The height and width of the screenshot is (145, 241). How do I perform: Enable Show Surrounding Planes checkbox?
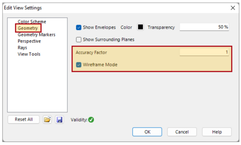click(79, 39)
